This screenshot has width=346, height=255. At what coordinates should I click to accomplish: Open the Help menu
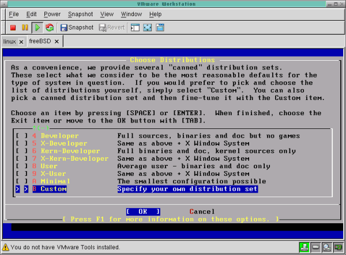[x=155, y=14]
